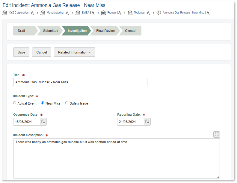This screenshot has height=183, width=237.
Task: Go to the Submitted workflow stage
Action: [50, 31]
